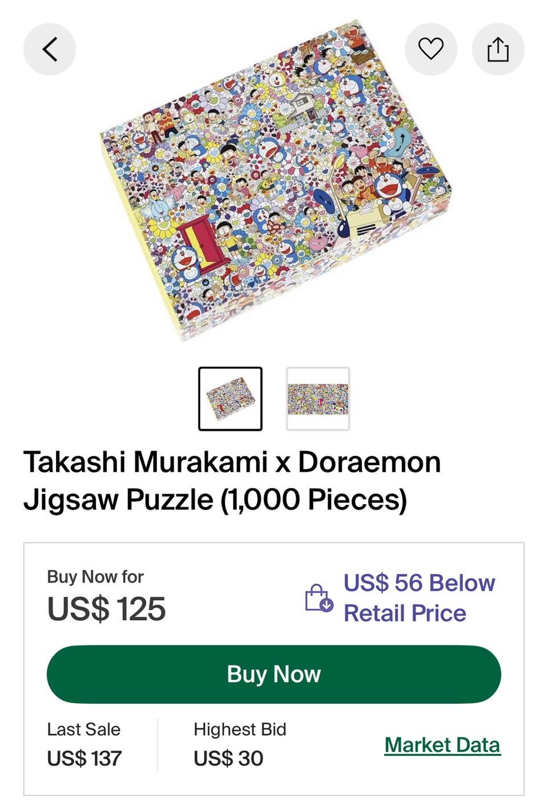
Task: Click the Buy Now for label
Action: click(x=95, y=576)
